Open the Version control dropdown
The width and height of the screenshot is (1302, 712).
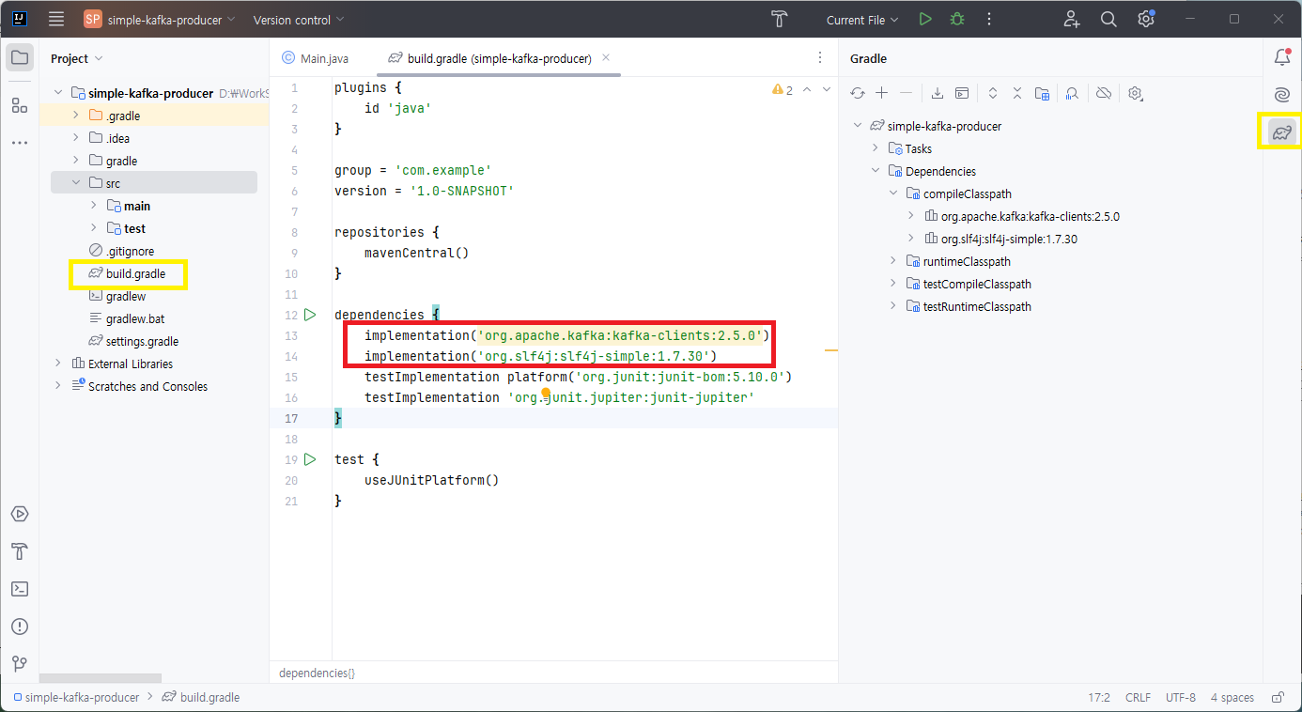(299, 20)
